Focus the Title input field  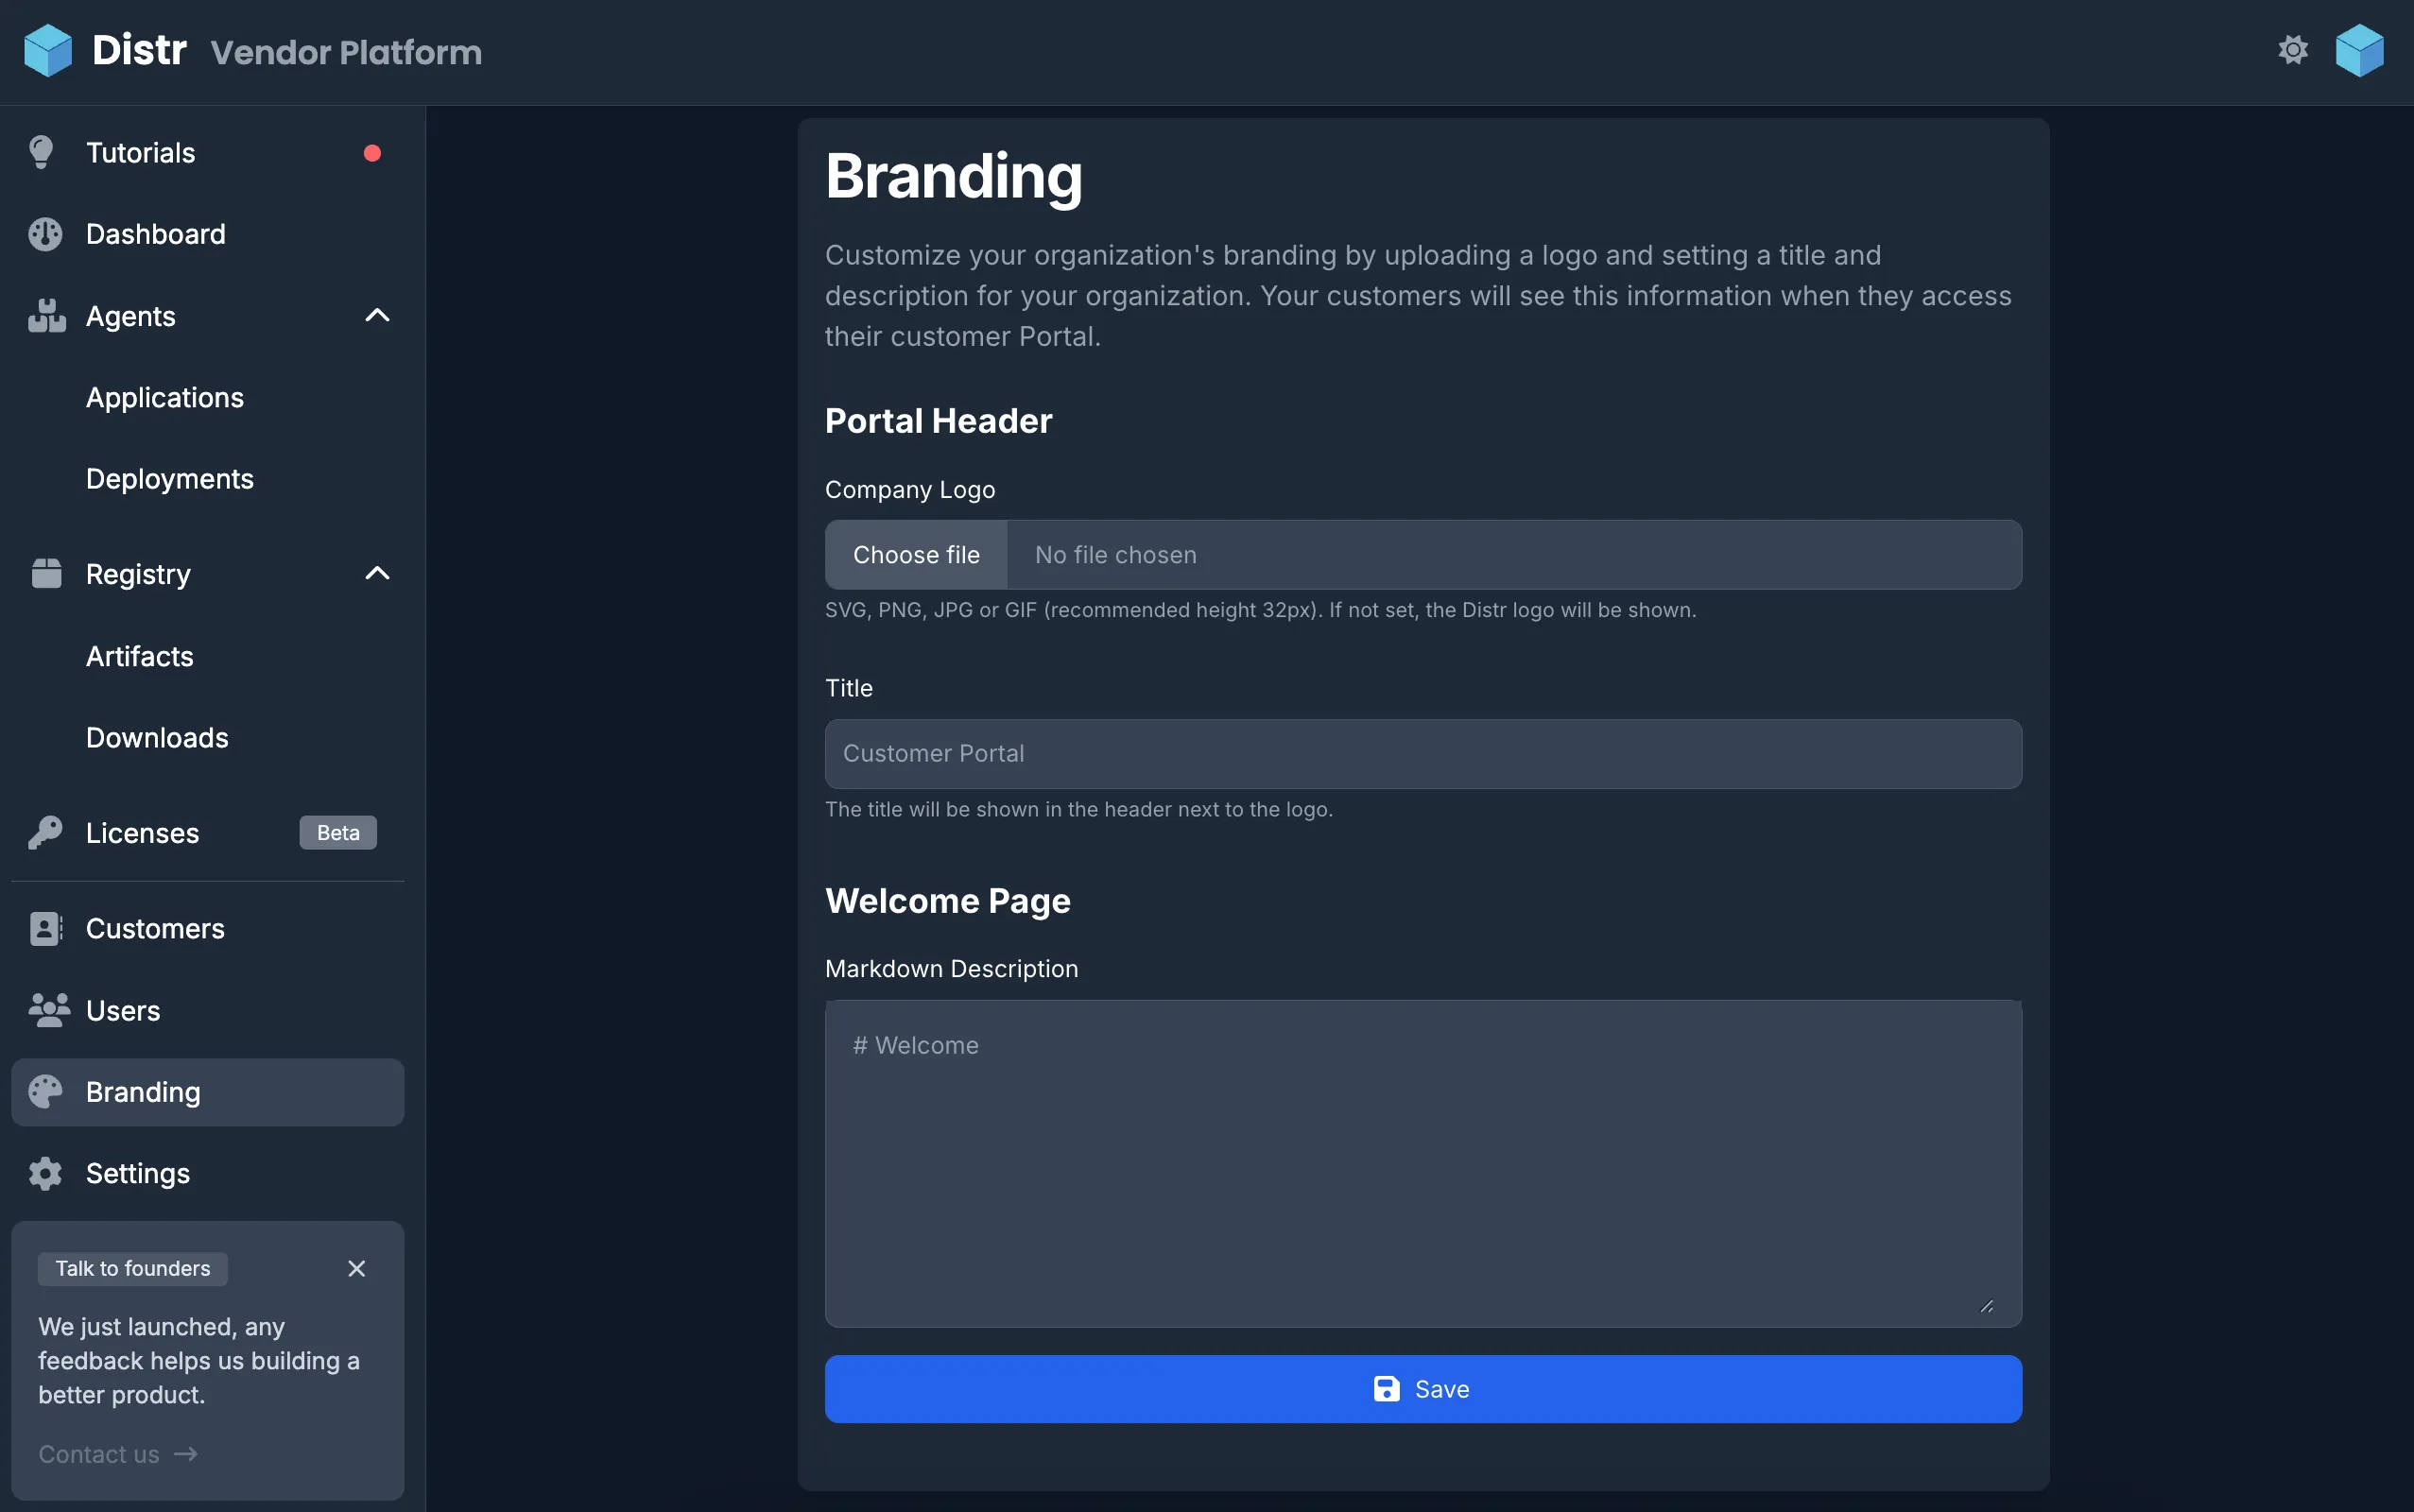click(1422, 754)
